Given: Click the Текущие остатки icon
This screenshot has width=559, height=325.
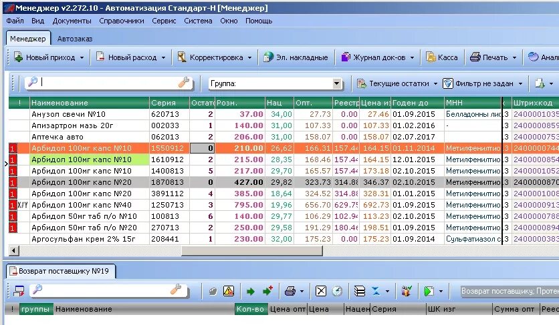Looking at the screenshot, I should pos(362,83).
